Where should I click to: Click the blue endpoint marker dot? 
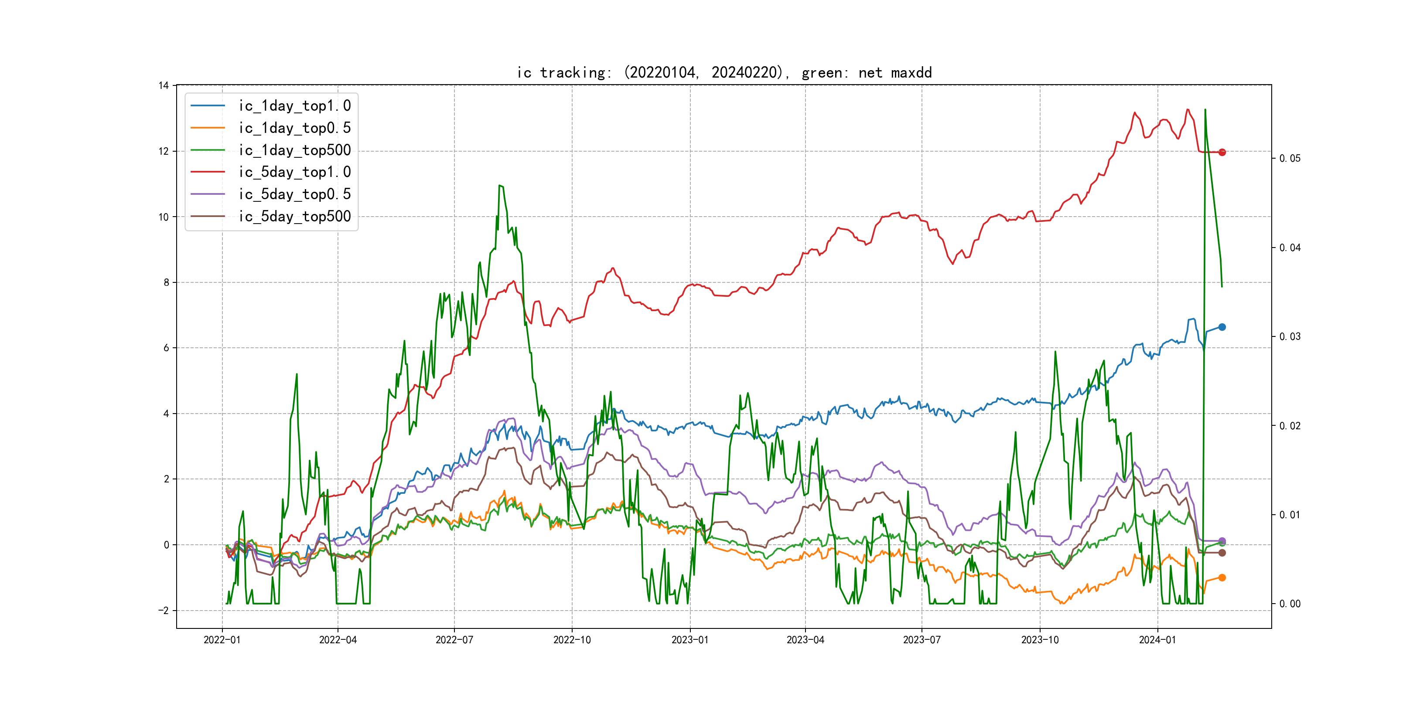tap(1222, 327)
